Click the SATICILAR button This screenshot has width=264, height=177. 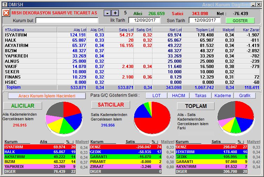(x=111, y=105)
